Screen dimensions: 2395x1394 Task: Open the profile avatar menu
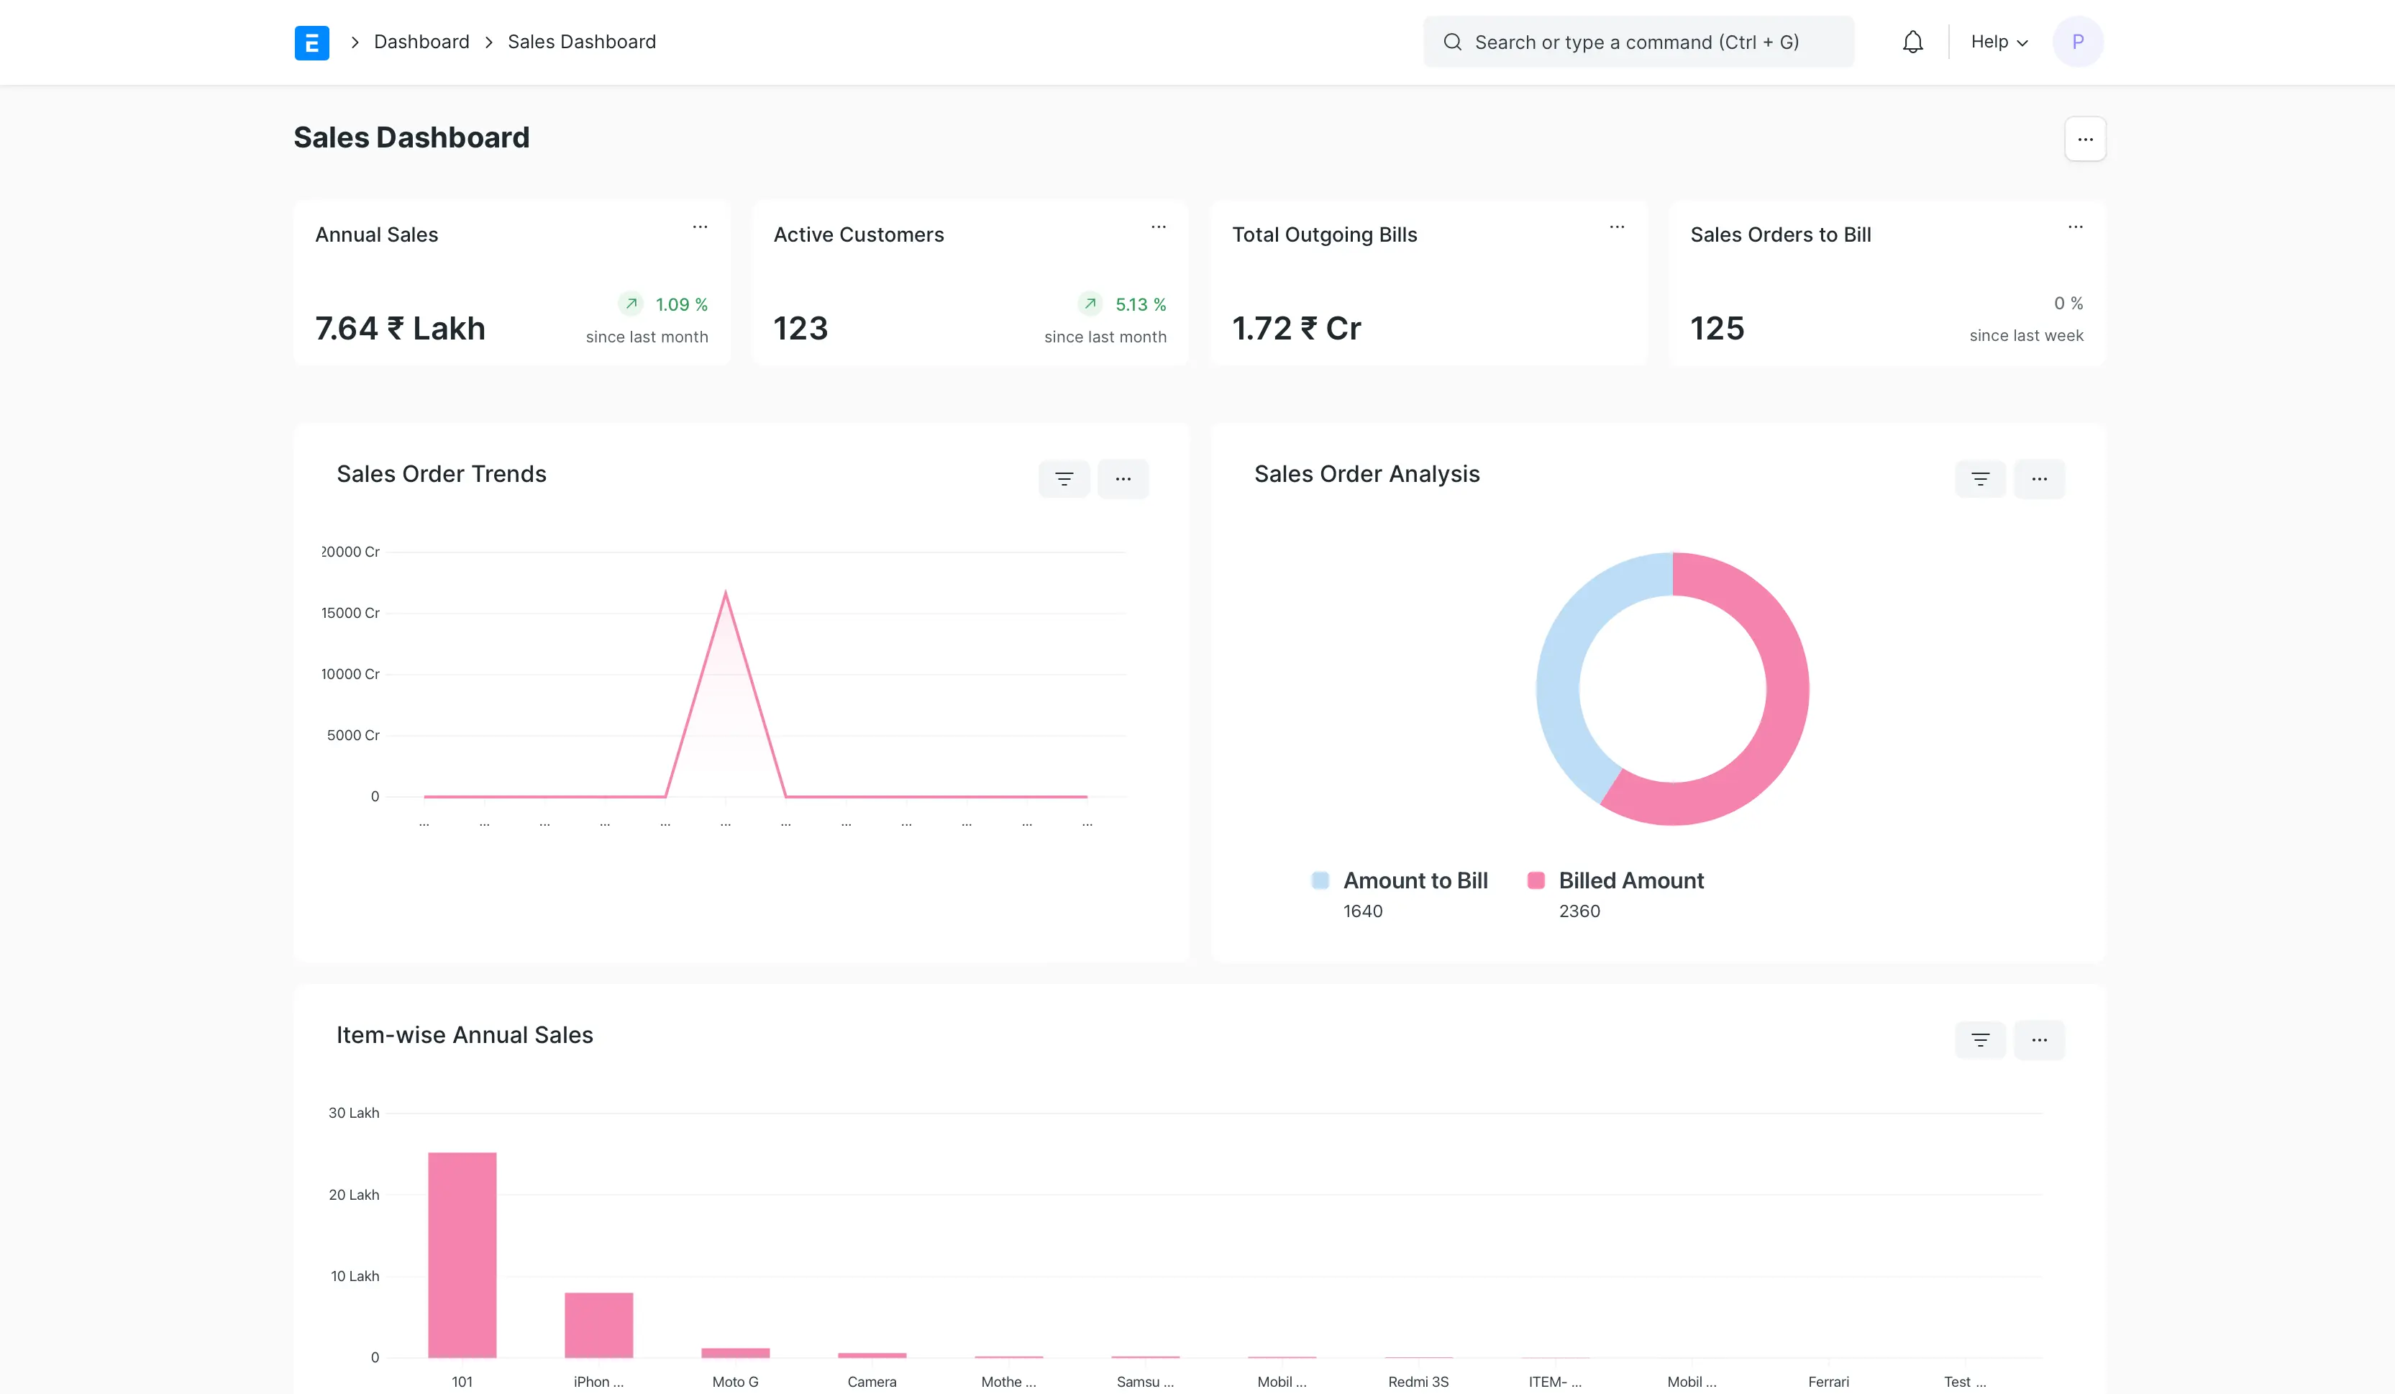point(2078,42)
